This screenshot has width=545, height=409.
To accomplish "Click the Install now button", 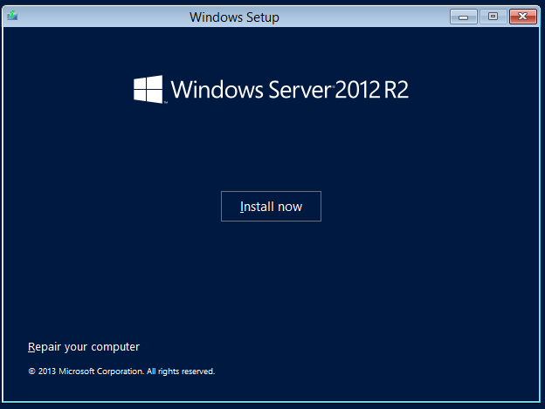I will click(271, 207).
